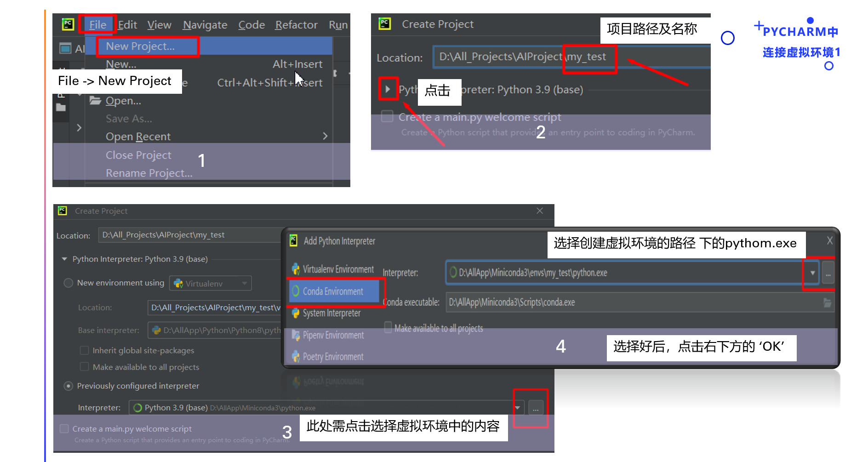This screenshot has width=868, height=462.
Task: Click the PyCharm logo in menu bar
Action: coord(68,24)
